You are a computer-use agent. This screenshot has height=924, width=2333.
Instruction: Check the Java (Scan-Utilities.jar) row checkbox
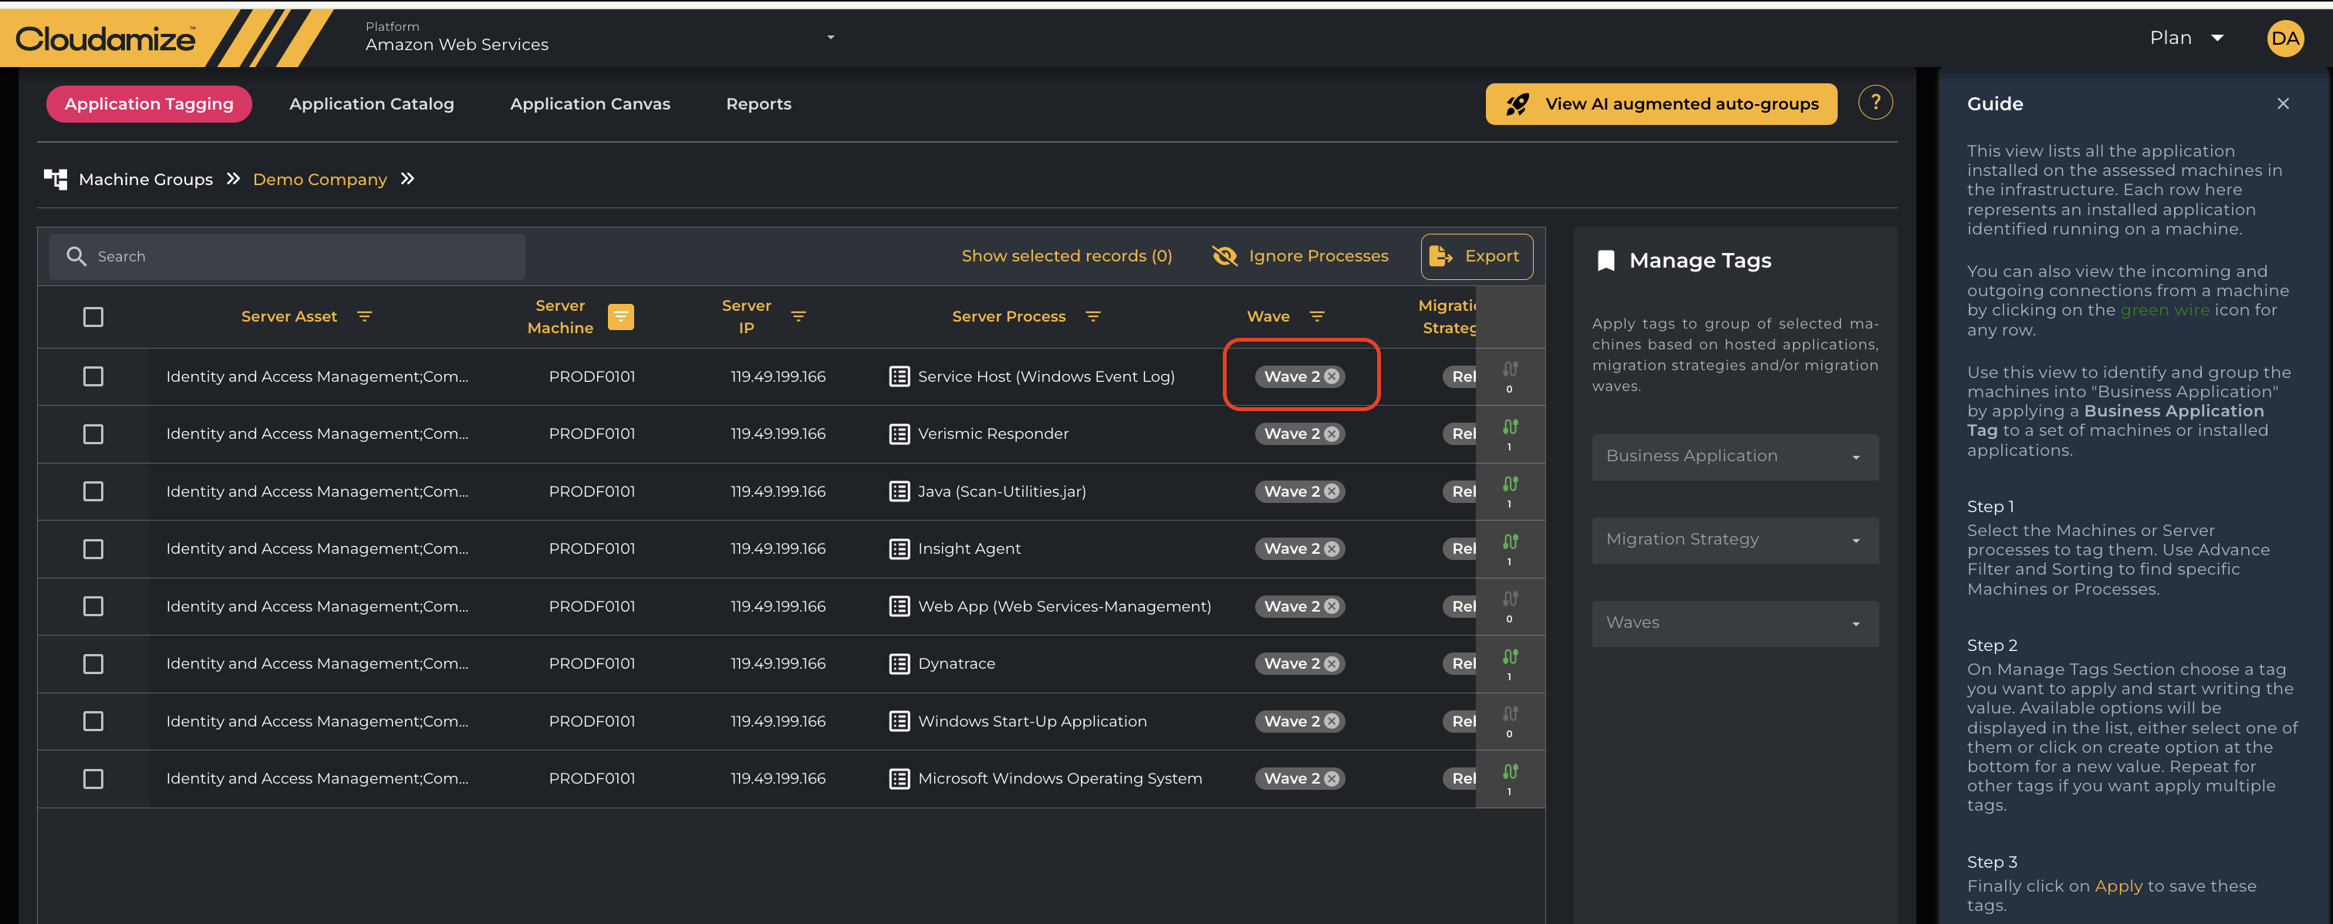click(93, 491)
